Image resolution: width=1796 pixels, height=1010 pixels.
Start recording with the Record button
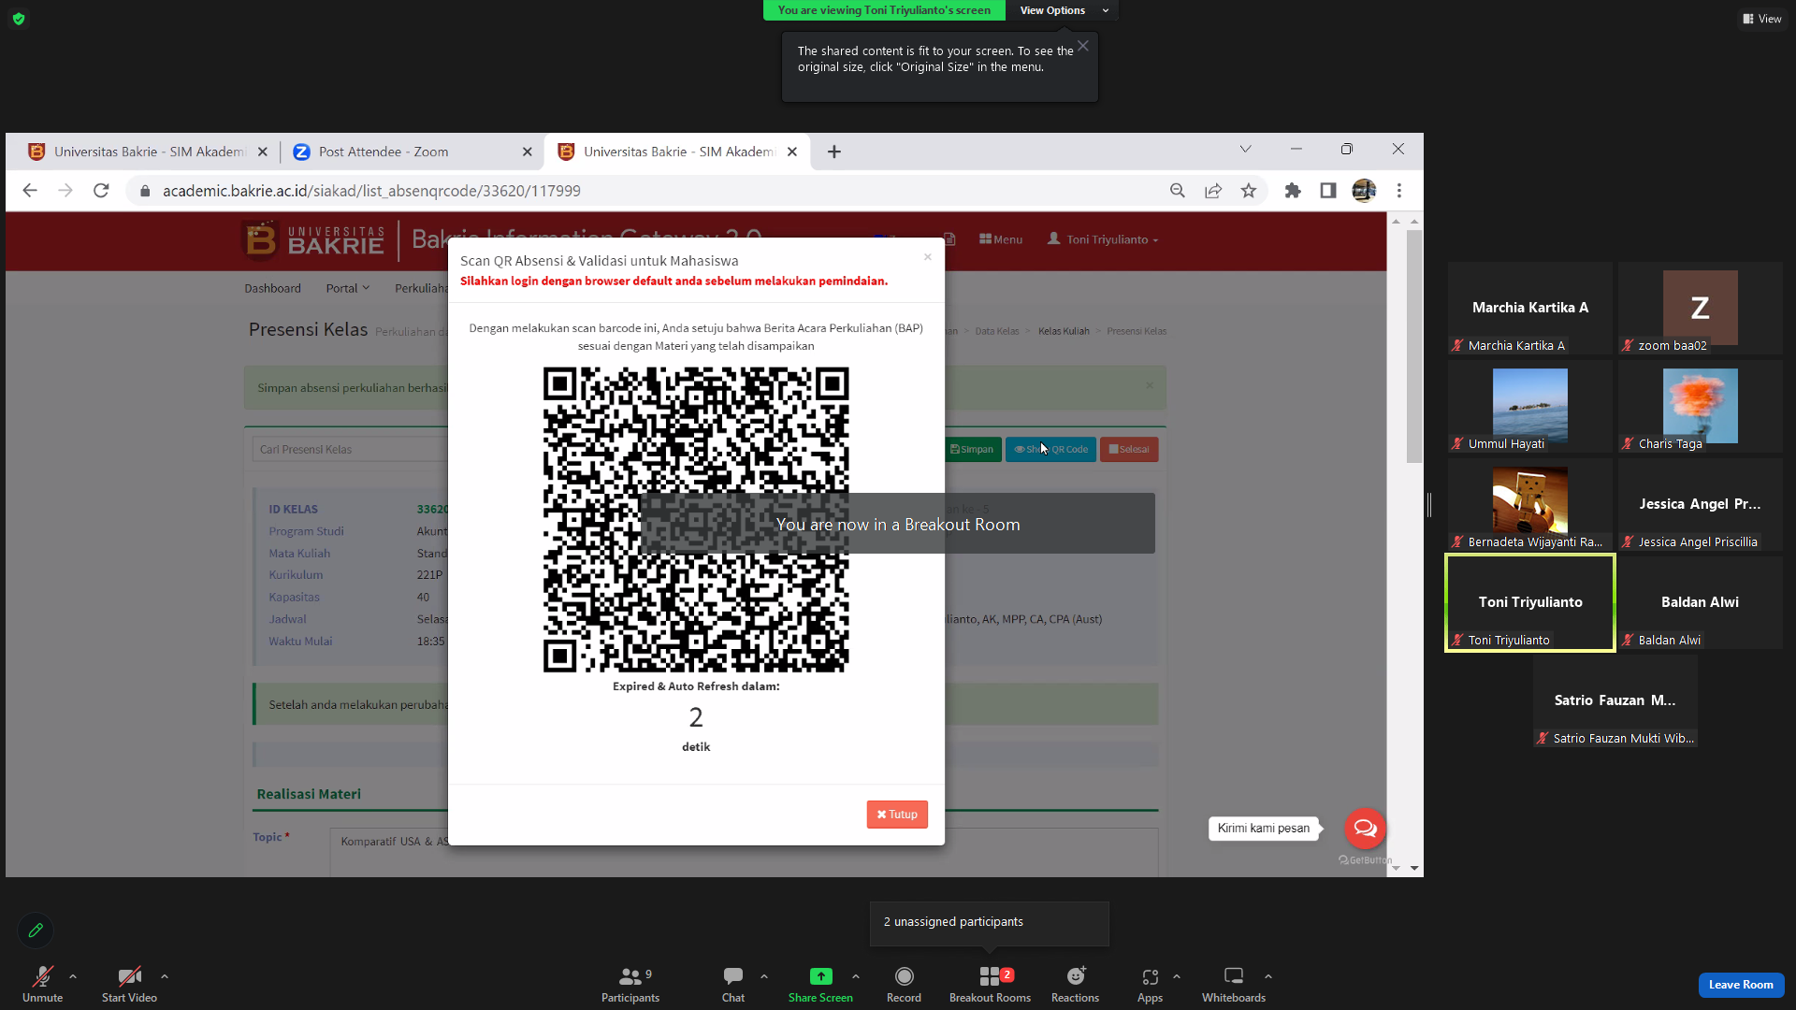[904, 984]
